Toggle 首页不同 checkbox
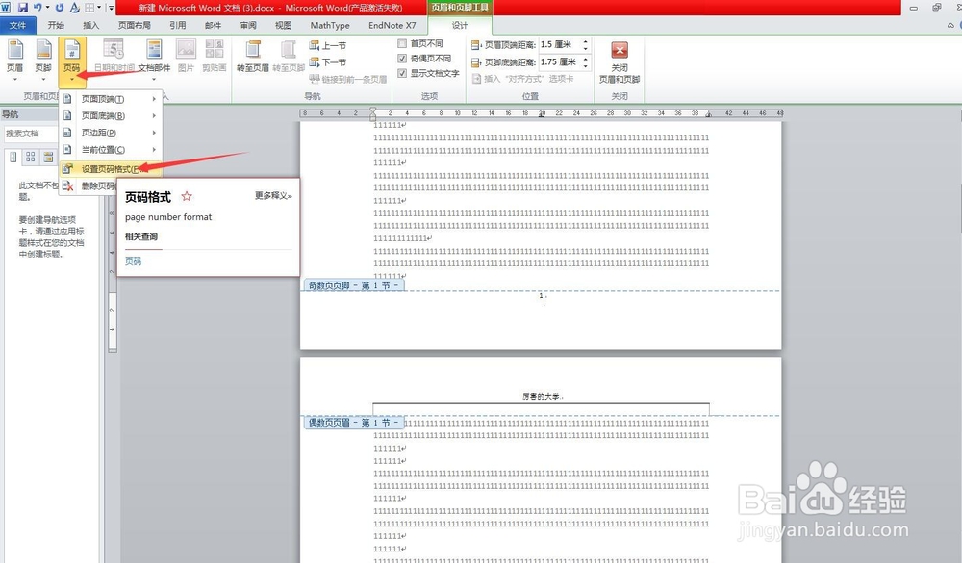This screenshot has width=962, height=563. click(x=402, y=43)
